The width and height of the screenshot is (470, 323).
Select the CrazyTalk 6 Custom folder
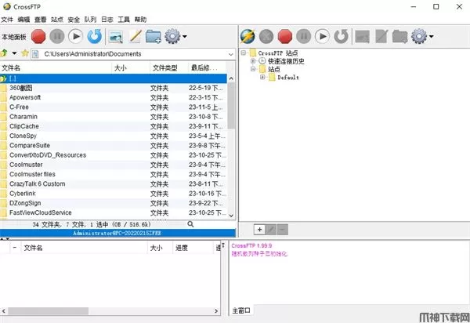pos(114,183)
